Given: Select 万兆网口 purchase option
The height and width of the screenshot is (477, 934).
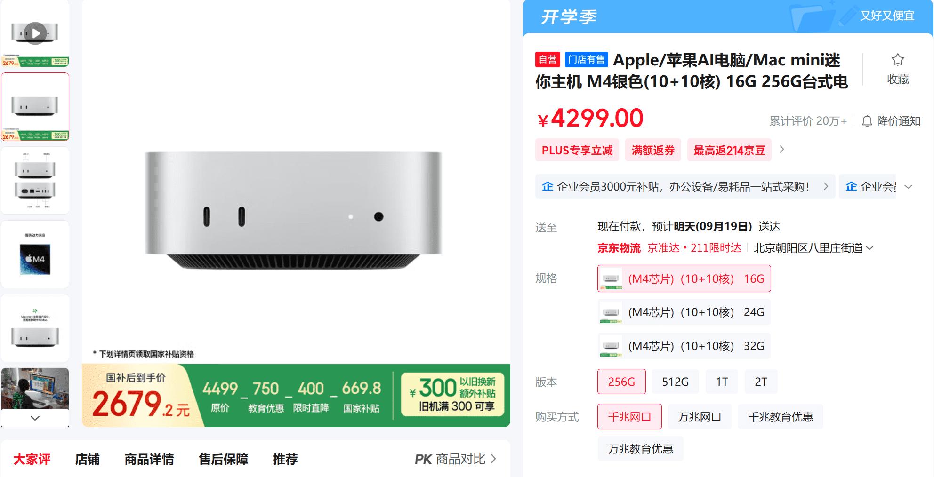Looking at the screenshot, I should (699, 417).
